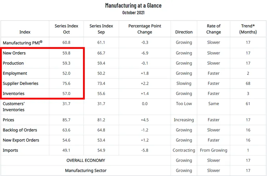Click the "Inventories" row label
Image resolution: width=267 pixels, height=176 pixels.
[14, 93]
